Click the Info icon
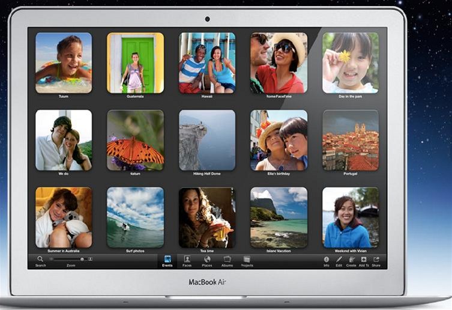The image size is (452, 310). (x=327, y=260)
